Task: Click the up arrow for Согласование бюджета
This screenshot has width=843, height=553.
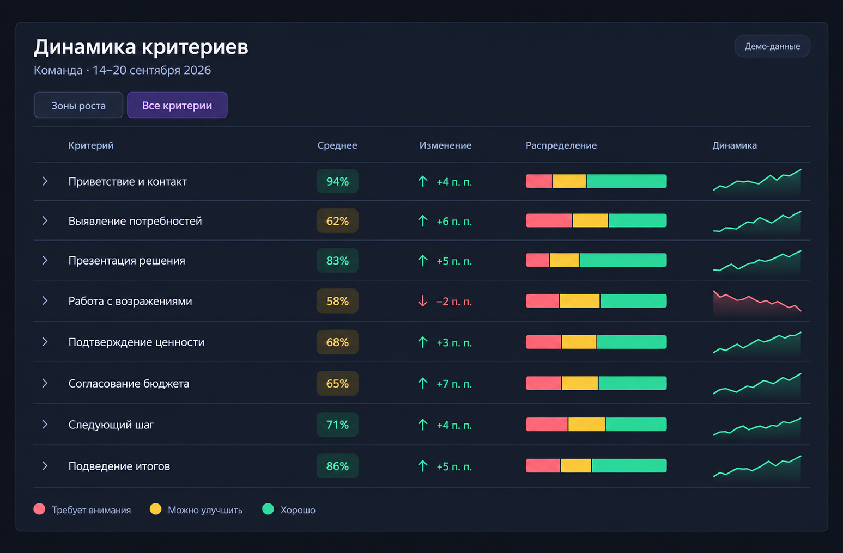Action: point(423,384)
